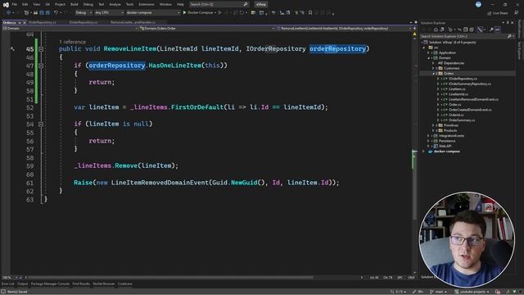Open the View menu
Image resolution: width=524 pixels, height=295 pixels.
[36, 4]
